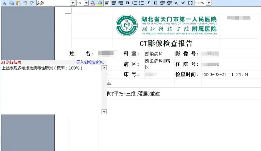Apply superscript formatting

[x=183, y=3]
